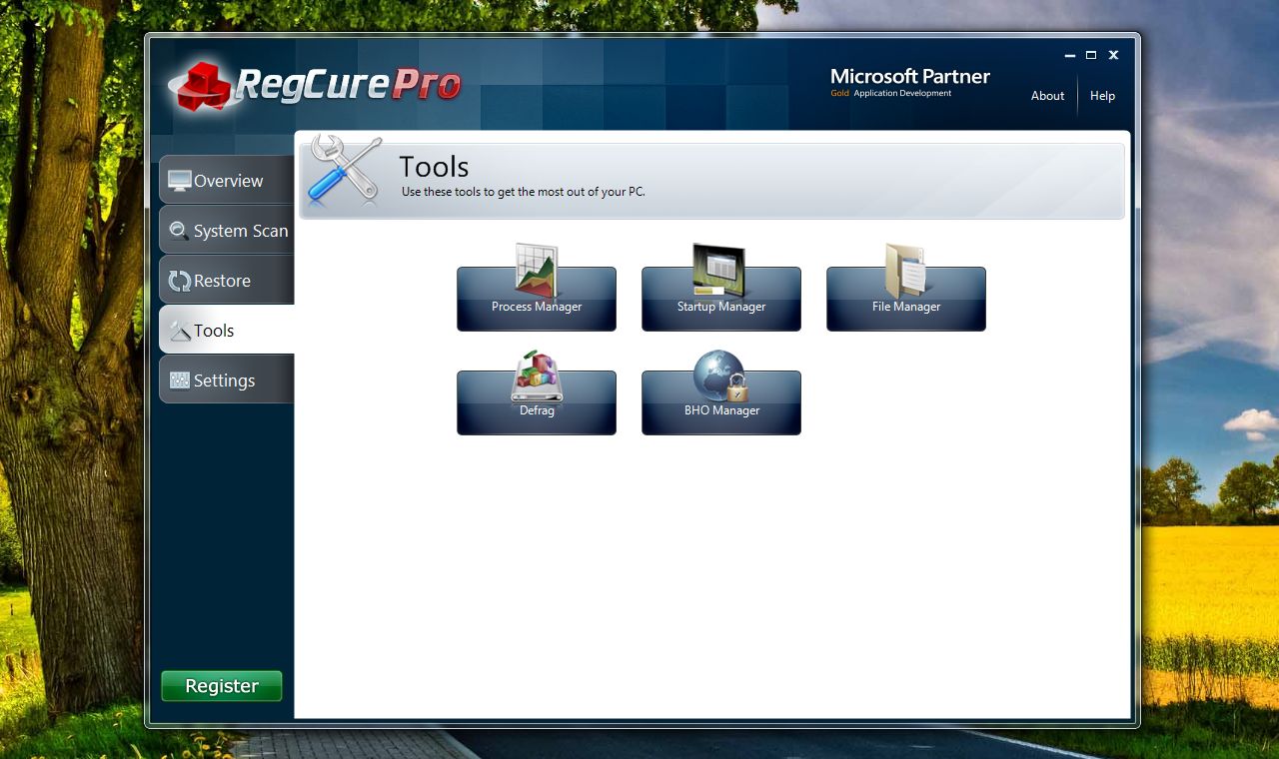The image size is (1279, 759).
Task: Select the Tools tab
Action: (x=227, y=330)
